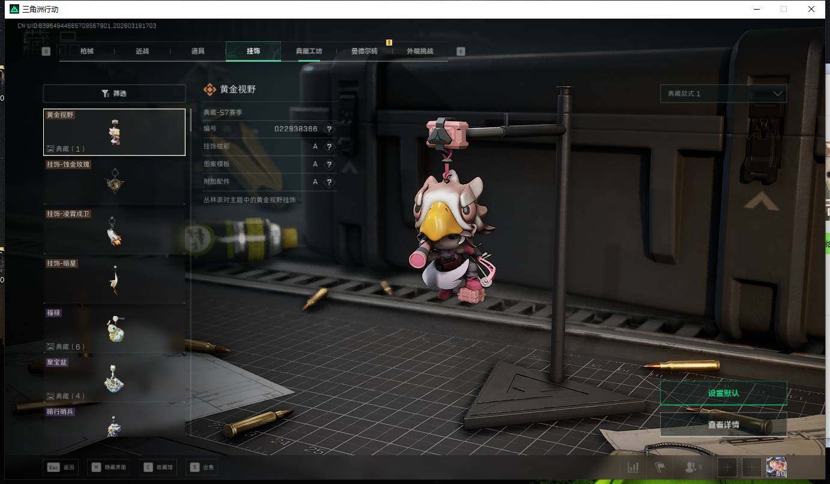Click the flag icon in bottom bar

(659, 467)
